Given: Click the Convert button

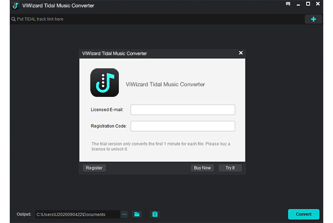Looking at the screenshot, I should pyautogui.click(x=303, y=214).
